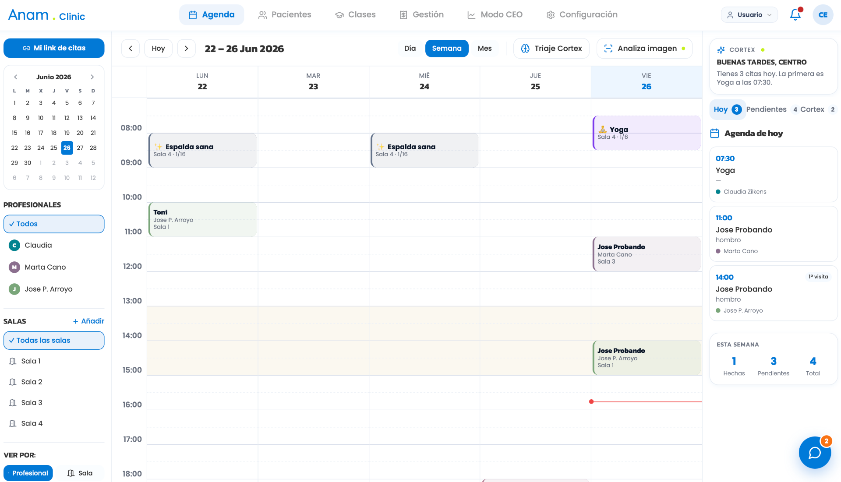Click Pendientes weekly count
Screen dimensions: 841x482
tap(774, 366)
